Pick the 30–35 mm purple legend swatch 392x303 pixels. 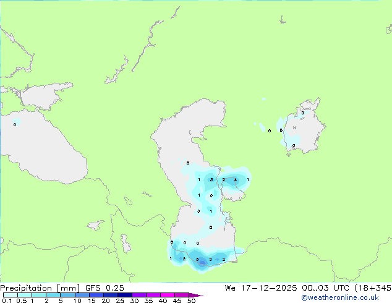(x=139, y=295)
